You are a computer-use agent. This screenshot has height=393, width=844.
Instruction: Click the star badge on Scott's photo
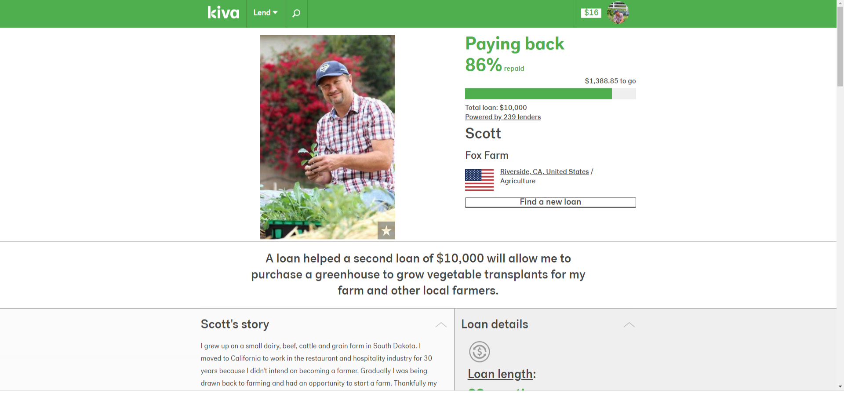[386, 230]
